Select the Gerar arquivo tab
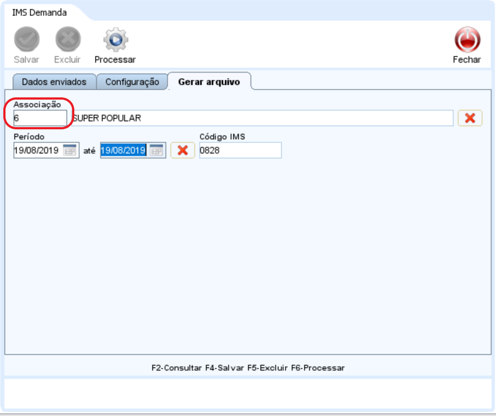Viewport: 496px width, 416px height. point(209,82)
